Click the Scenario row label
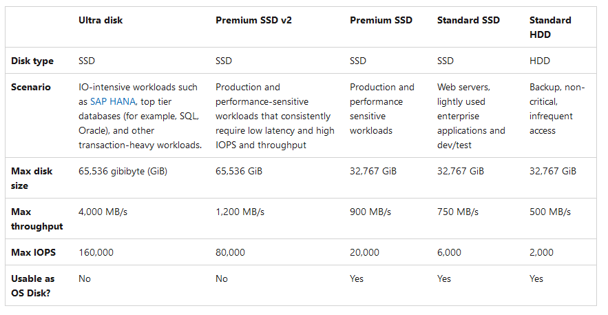 [x=31, y=88]
